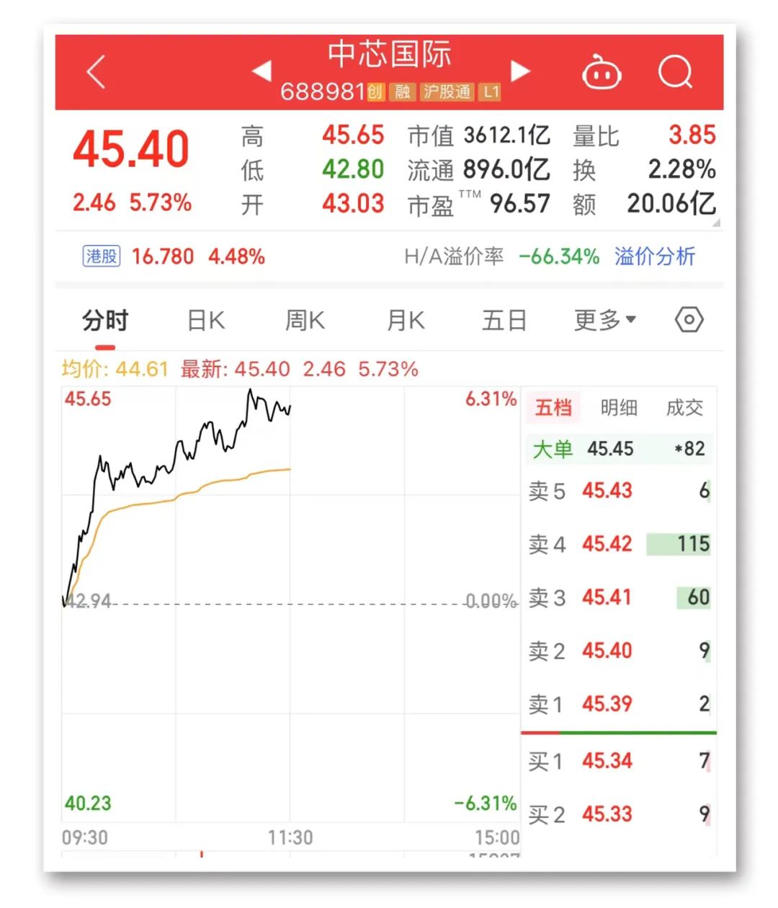Viewport: 778px width, 908px height.
Task: Tap PE ratio 96.57
Action: 519,203
